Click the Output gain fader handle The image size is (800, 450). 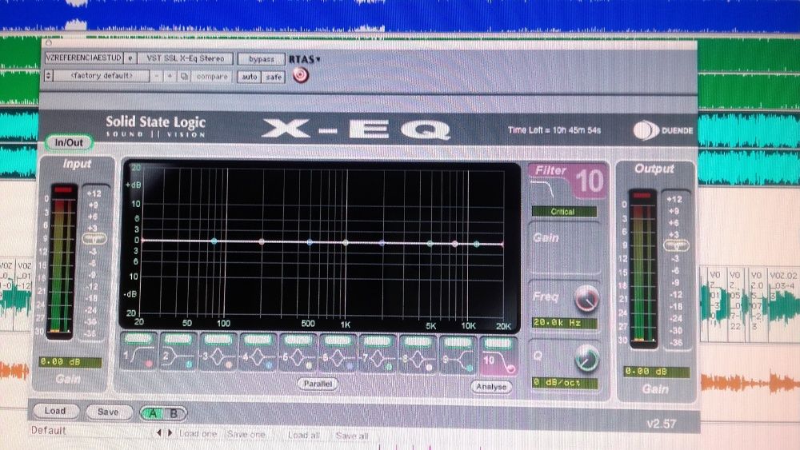click(676, 245)
